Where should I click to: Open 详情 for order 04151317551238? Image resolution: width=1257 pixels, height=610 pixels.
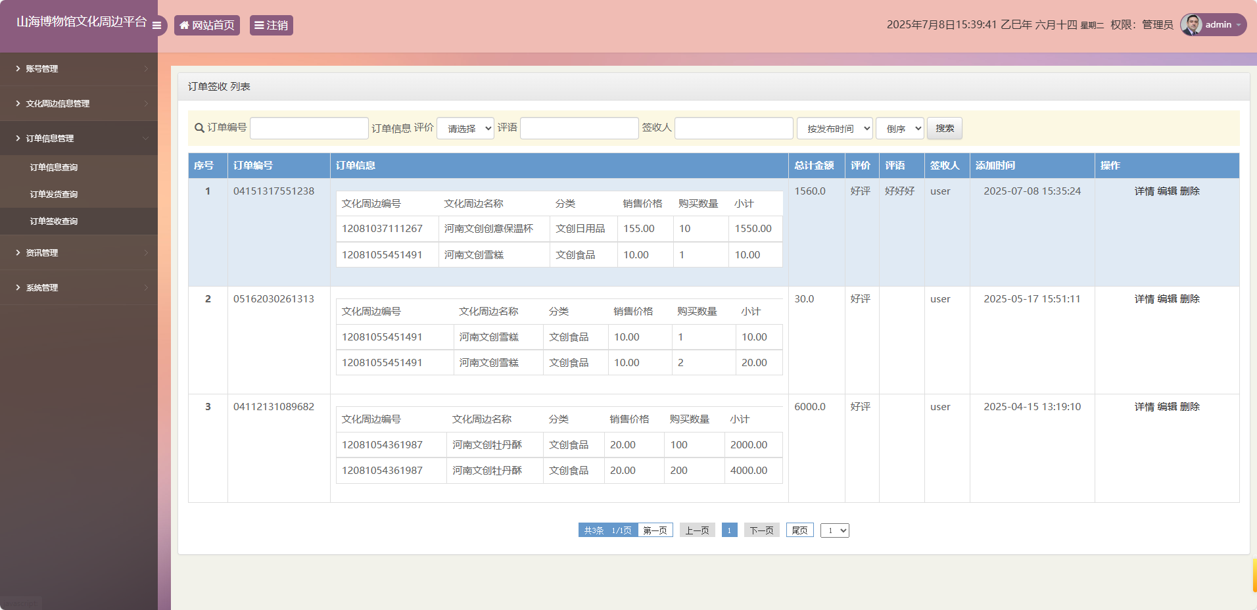(1144, 191)
